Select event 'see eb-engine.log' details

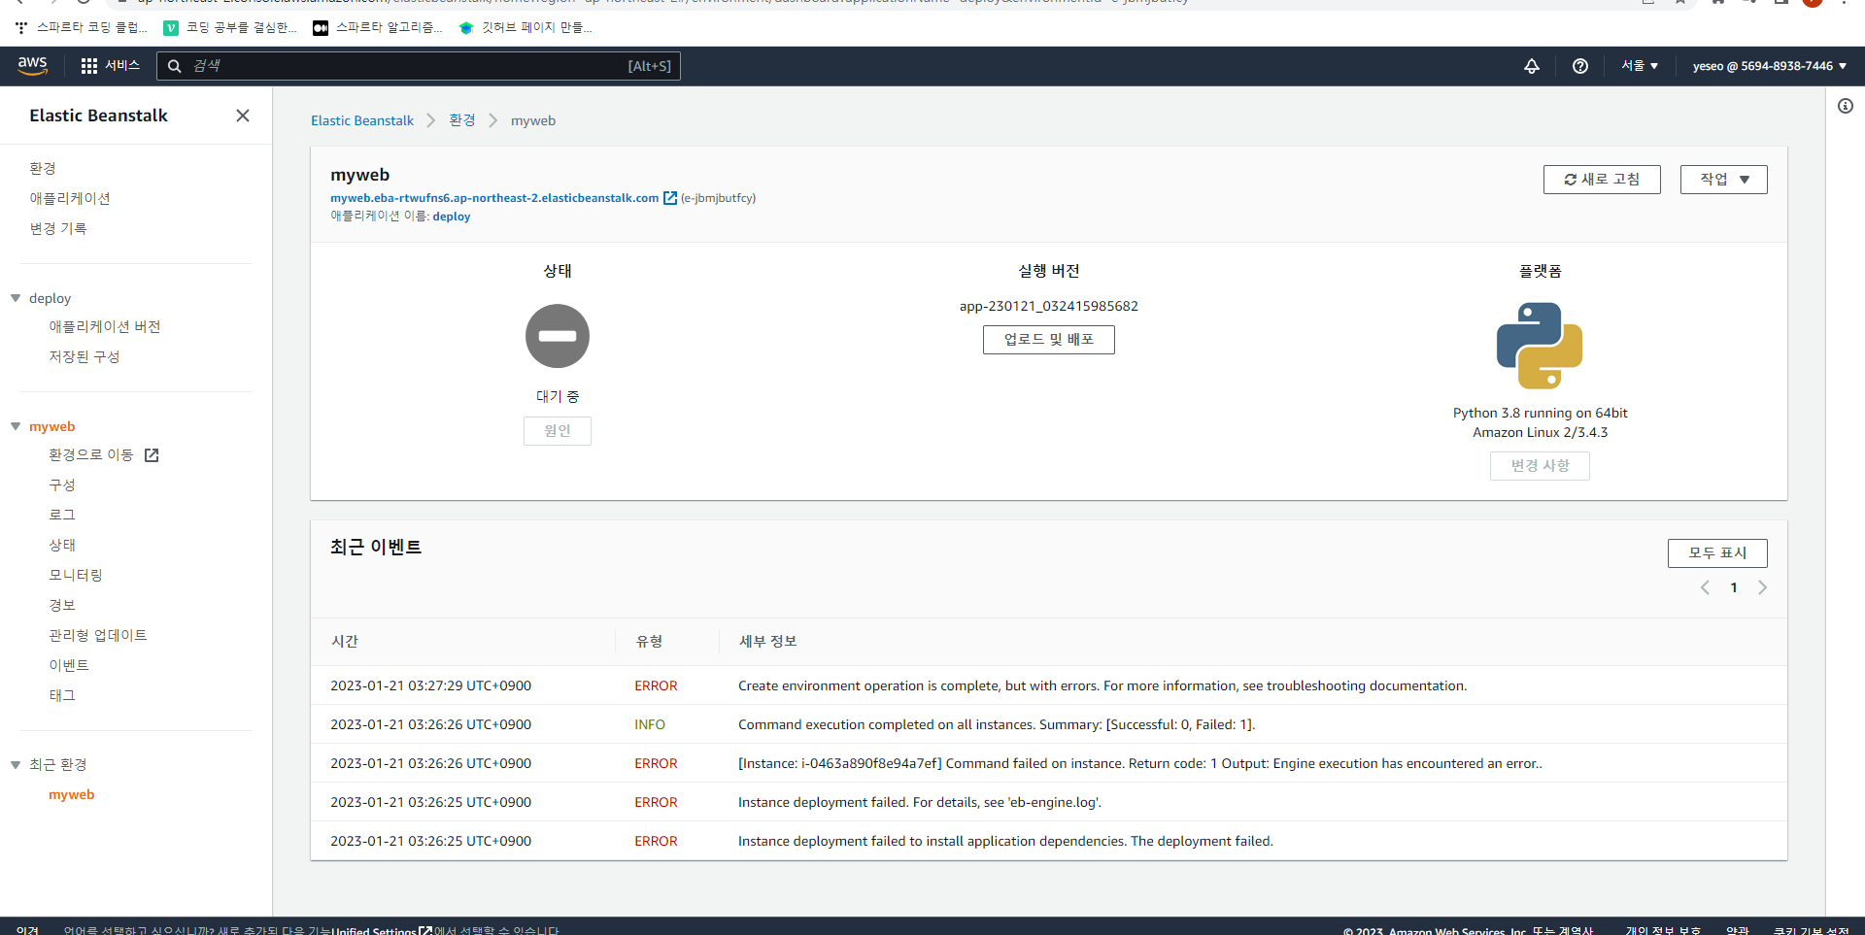(x=920, y=802)
